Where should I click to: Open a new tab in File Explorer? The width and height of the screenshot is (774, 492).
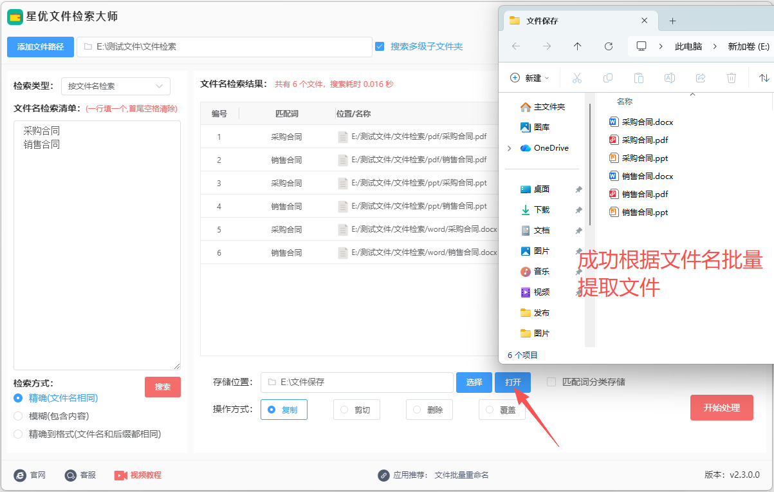(672, 21)
